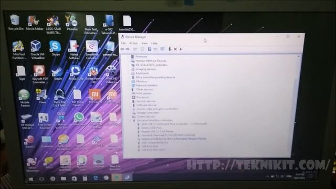Open the Help menu in Device Manager
Viewport: 336px width, 189px height.
tap(154, 43)
